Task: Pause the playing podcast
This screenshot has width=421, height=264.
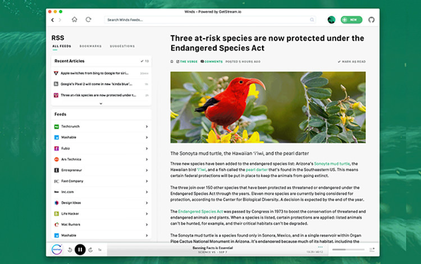Action: click(x=80, y=249)
